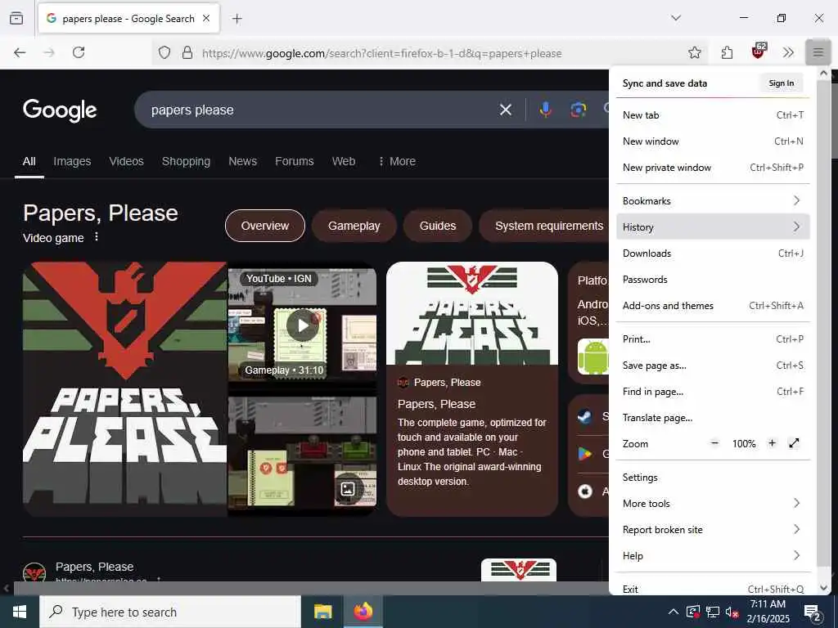Reset zoom level 100%
This screenshot has height=628, width=838.
[x=743, y=444]
